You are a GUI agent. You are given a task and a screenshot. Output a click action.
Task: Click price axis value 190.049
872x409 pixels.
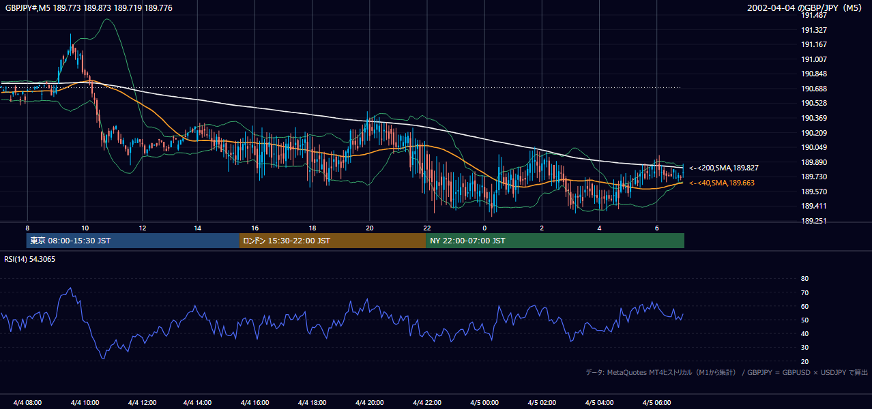tap(814, 147)
